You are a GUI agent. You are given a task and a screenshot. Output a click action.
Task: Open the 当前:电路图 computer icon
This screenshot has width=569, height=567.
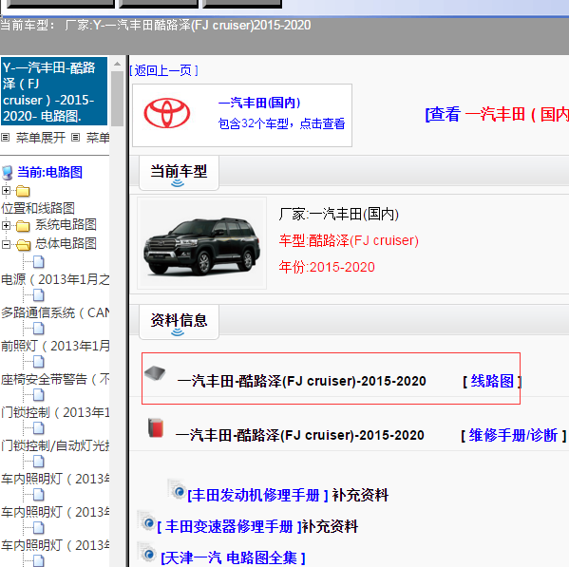click(8, 173)
